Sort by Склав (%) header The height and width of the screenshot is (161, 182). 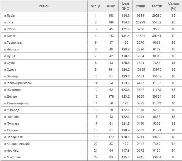(x=174, y=6)
